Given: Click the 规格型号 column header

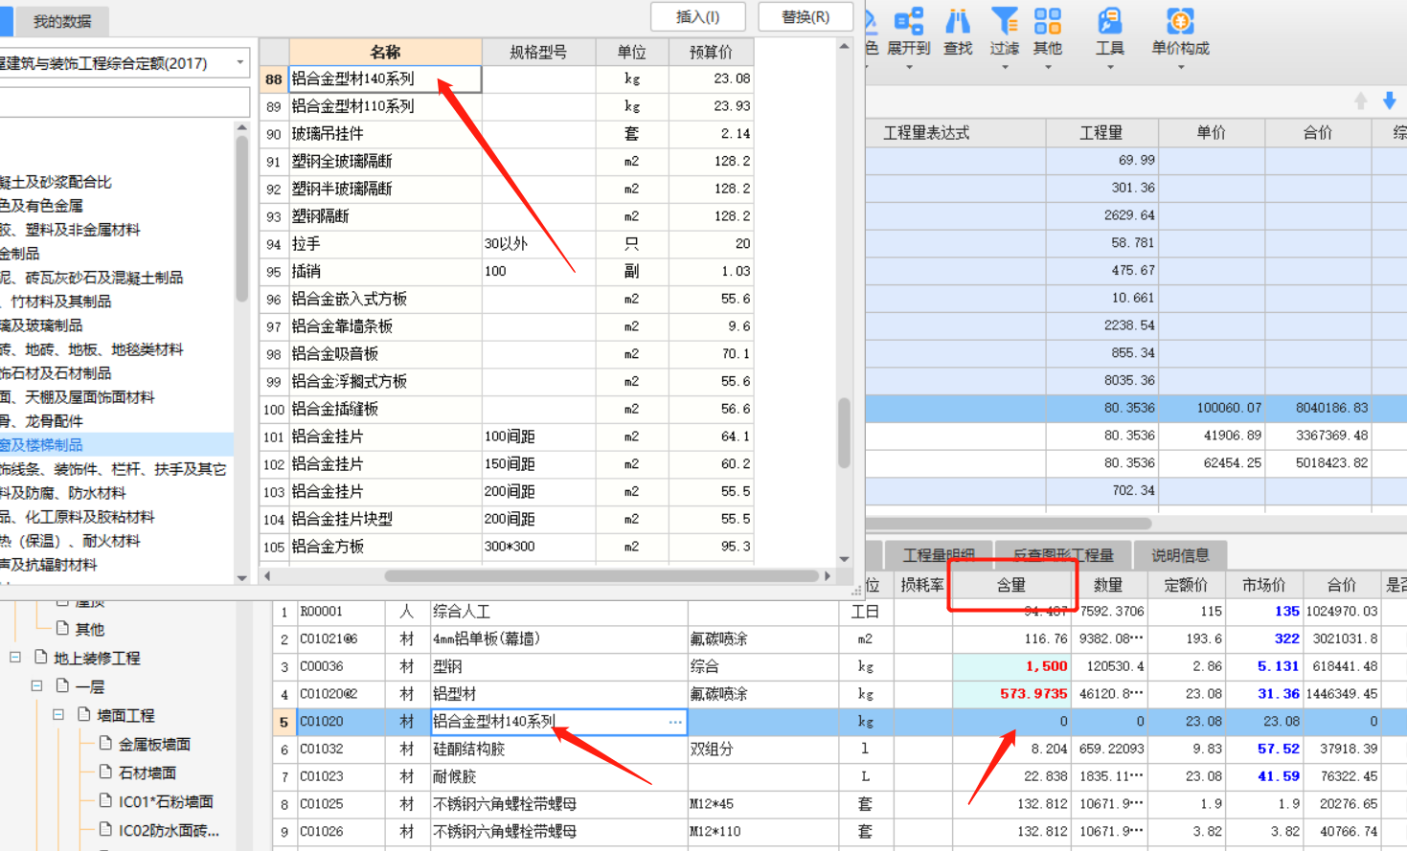Looking at the screenshot, I should 538,52.
